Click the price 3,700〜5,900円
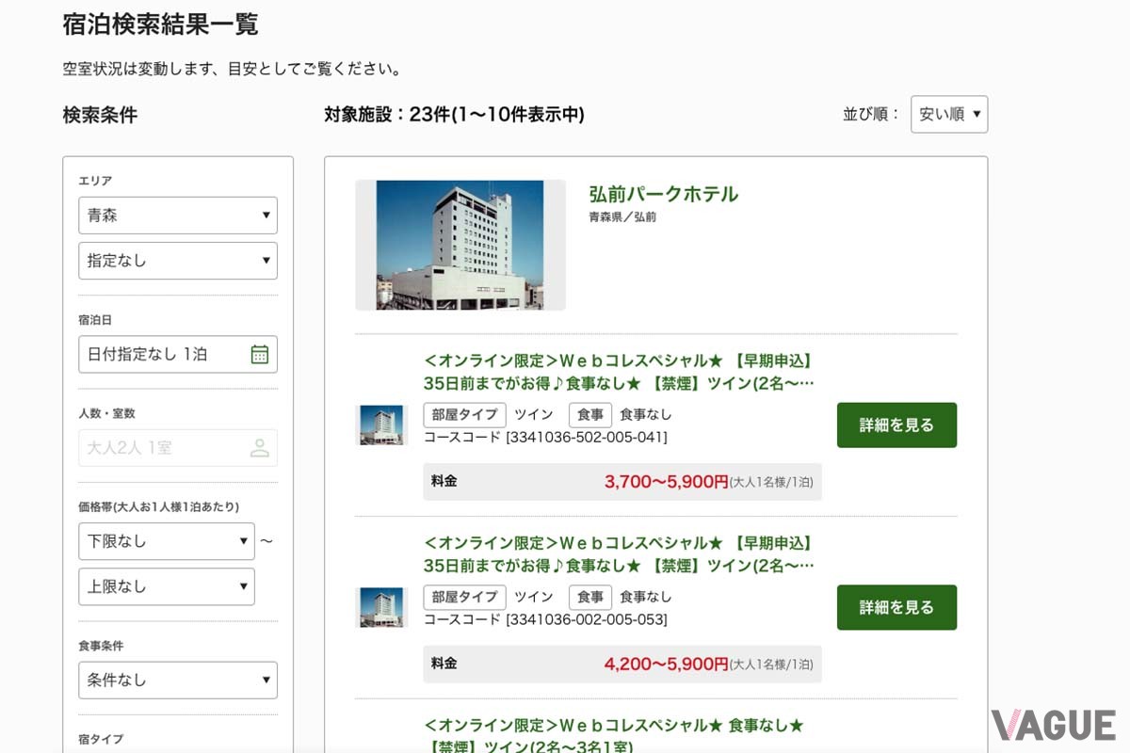The width and height of the screenshot is (1130, 753). click(x=667, y=482)
